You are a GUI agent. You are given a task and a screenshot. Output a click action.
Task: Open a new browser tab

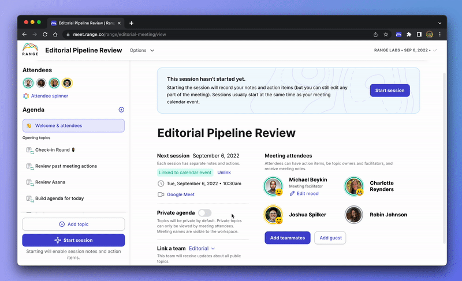(132, 23)
